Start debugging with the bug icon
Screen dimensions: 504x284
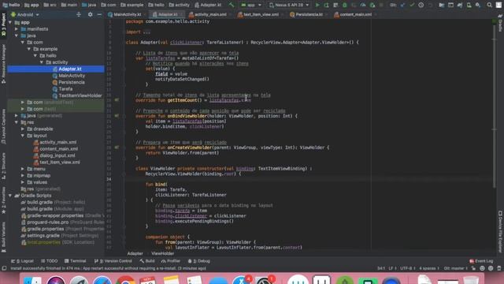click(345, 5)
